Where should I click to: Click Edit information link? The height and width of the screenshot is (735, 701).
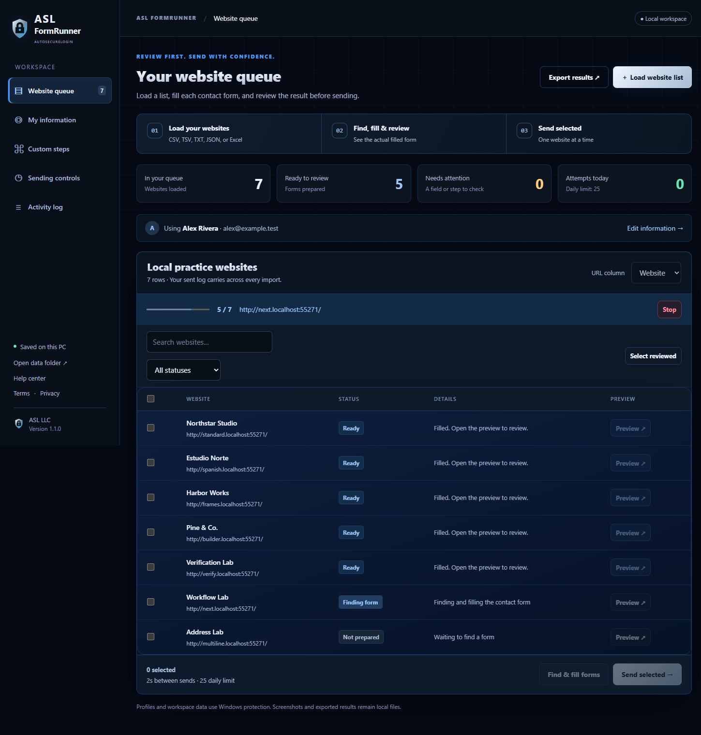coord(655,228)
